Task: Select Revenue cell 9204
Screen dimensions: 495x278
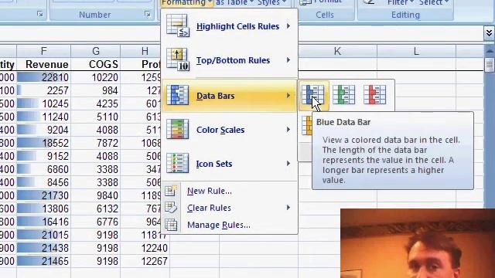Action: 43,130
